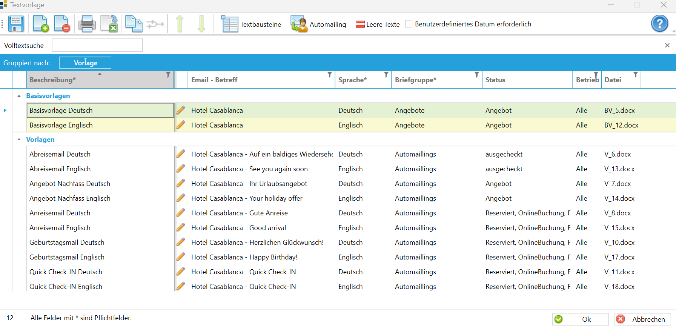Edit Quick Check-IN Deutsch pencil icon

pos(181,272)
